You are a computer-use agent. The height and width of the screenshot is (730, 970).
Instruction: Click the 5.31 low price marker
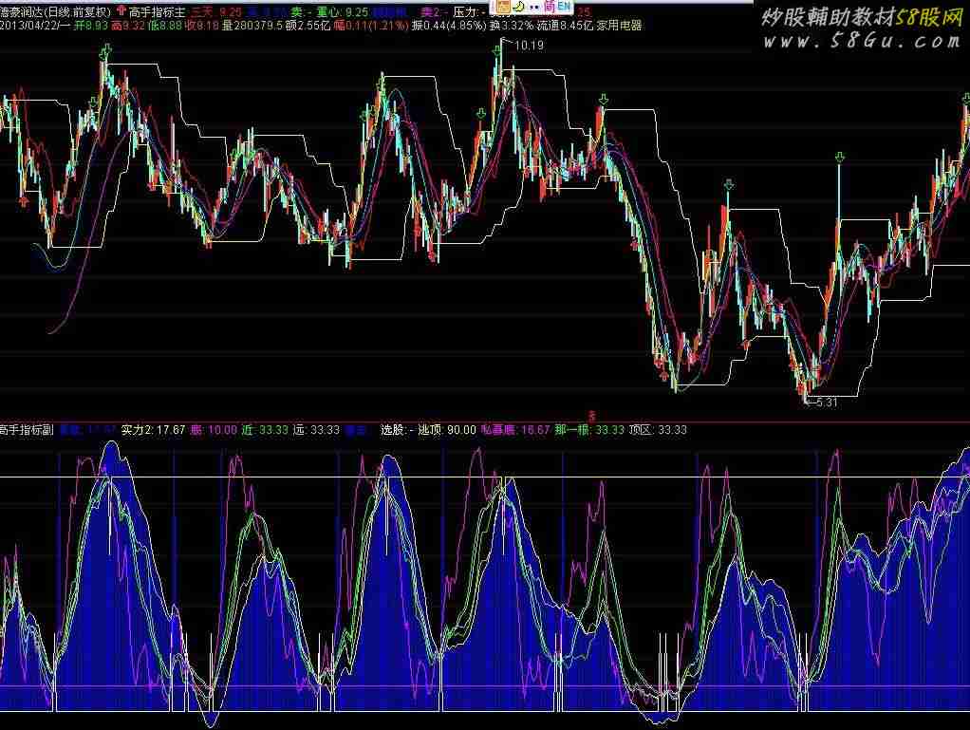[827, 402]
